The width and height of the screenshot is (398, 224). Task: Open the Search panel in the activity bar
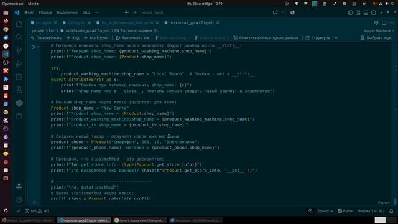(19, 37)
